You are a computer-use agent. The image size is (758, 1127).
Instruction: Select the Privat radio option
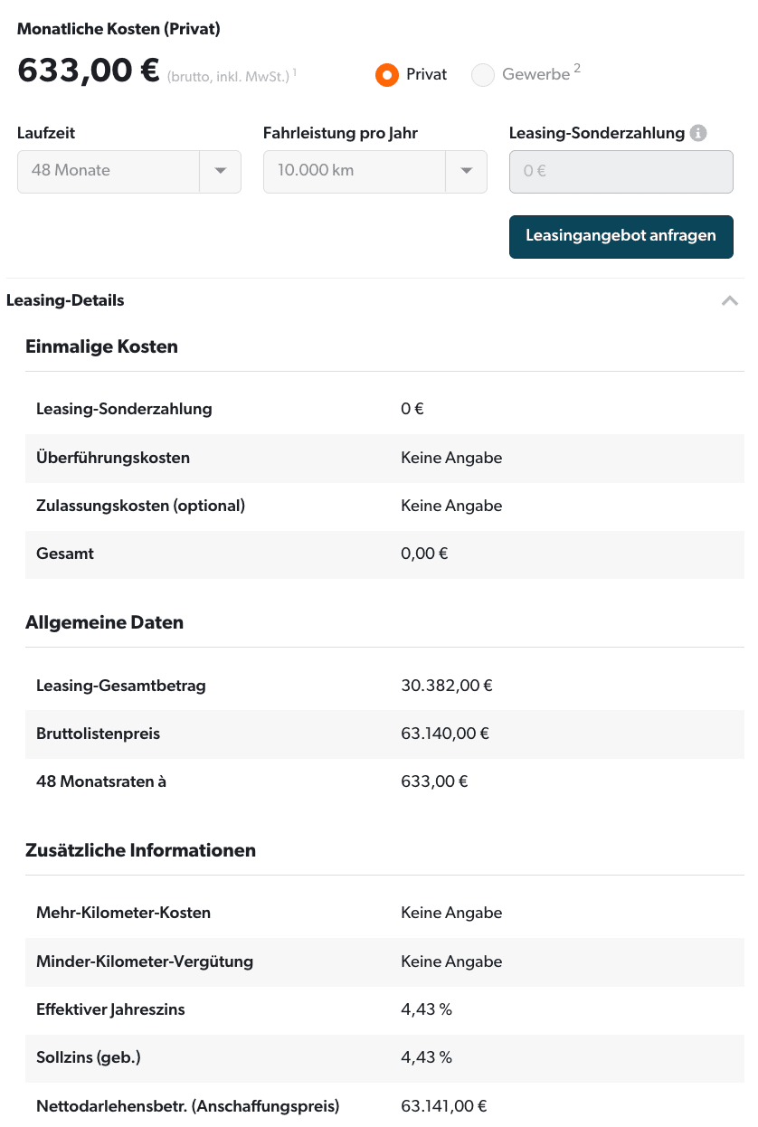tap(387, 75)
